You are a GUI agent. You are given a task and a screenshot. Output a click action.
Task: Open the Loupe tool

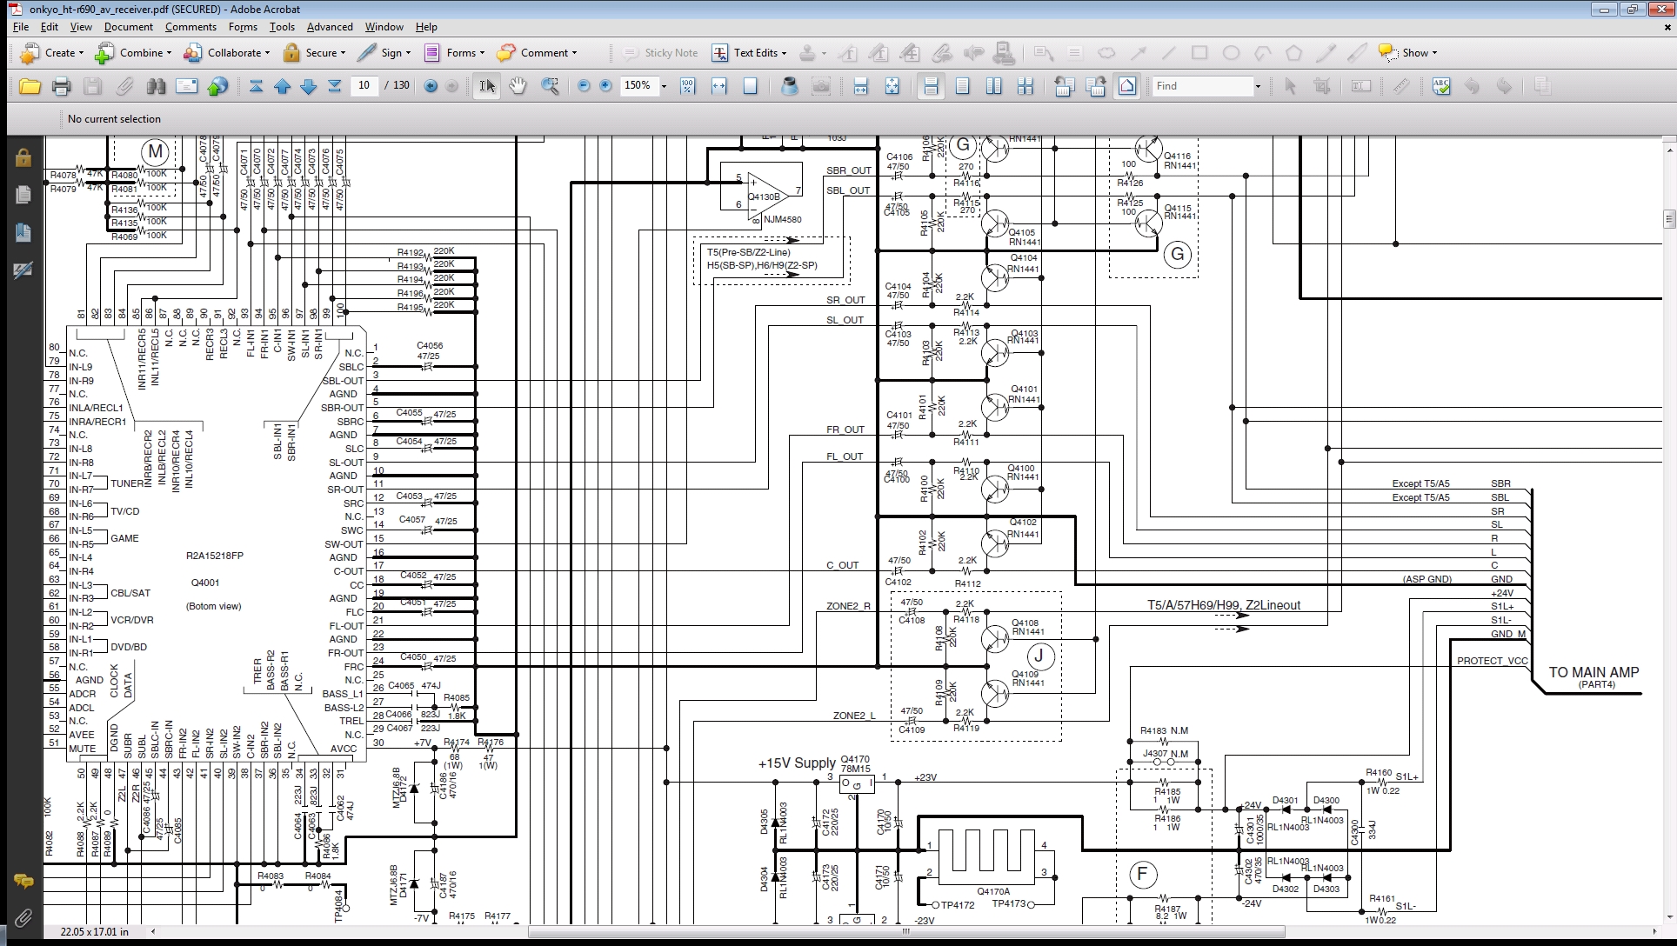[789, 86]
